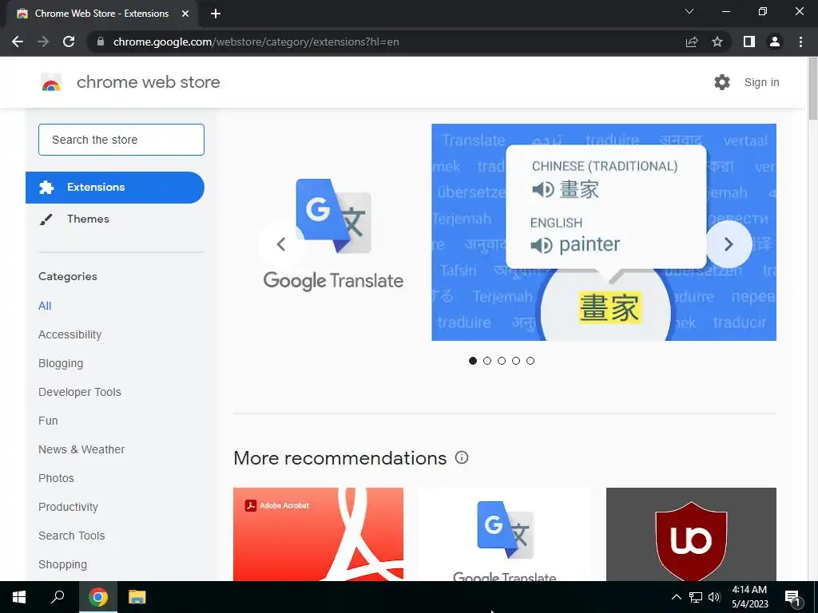818x613 pixels.
Task: Share this page using the share icon
Action: point(692,42)
